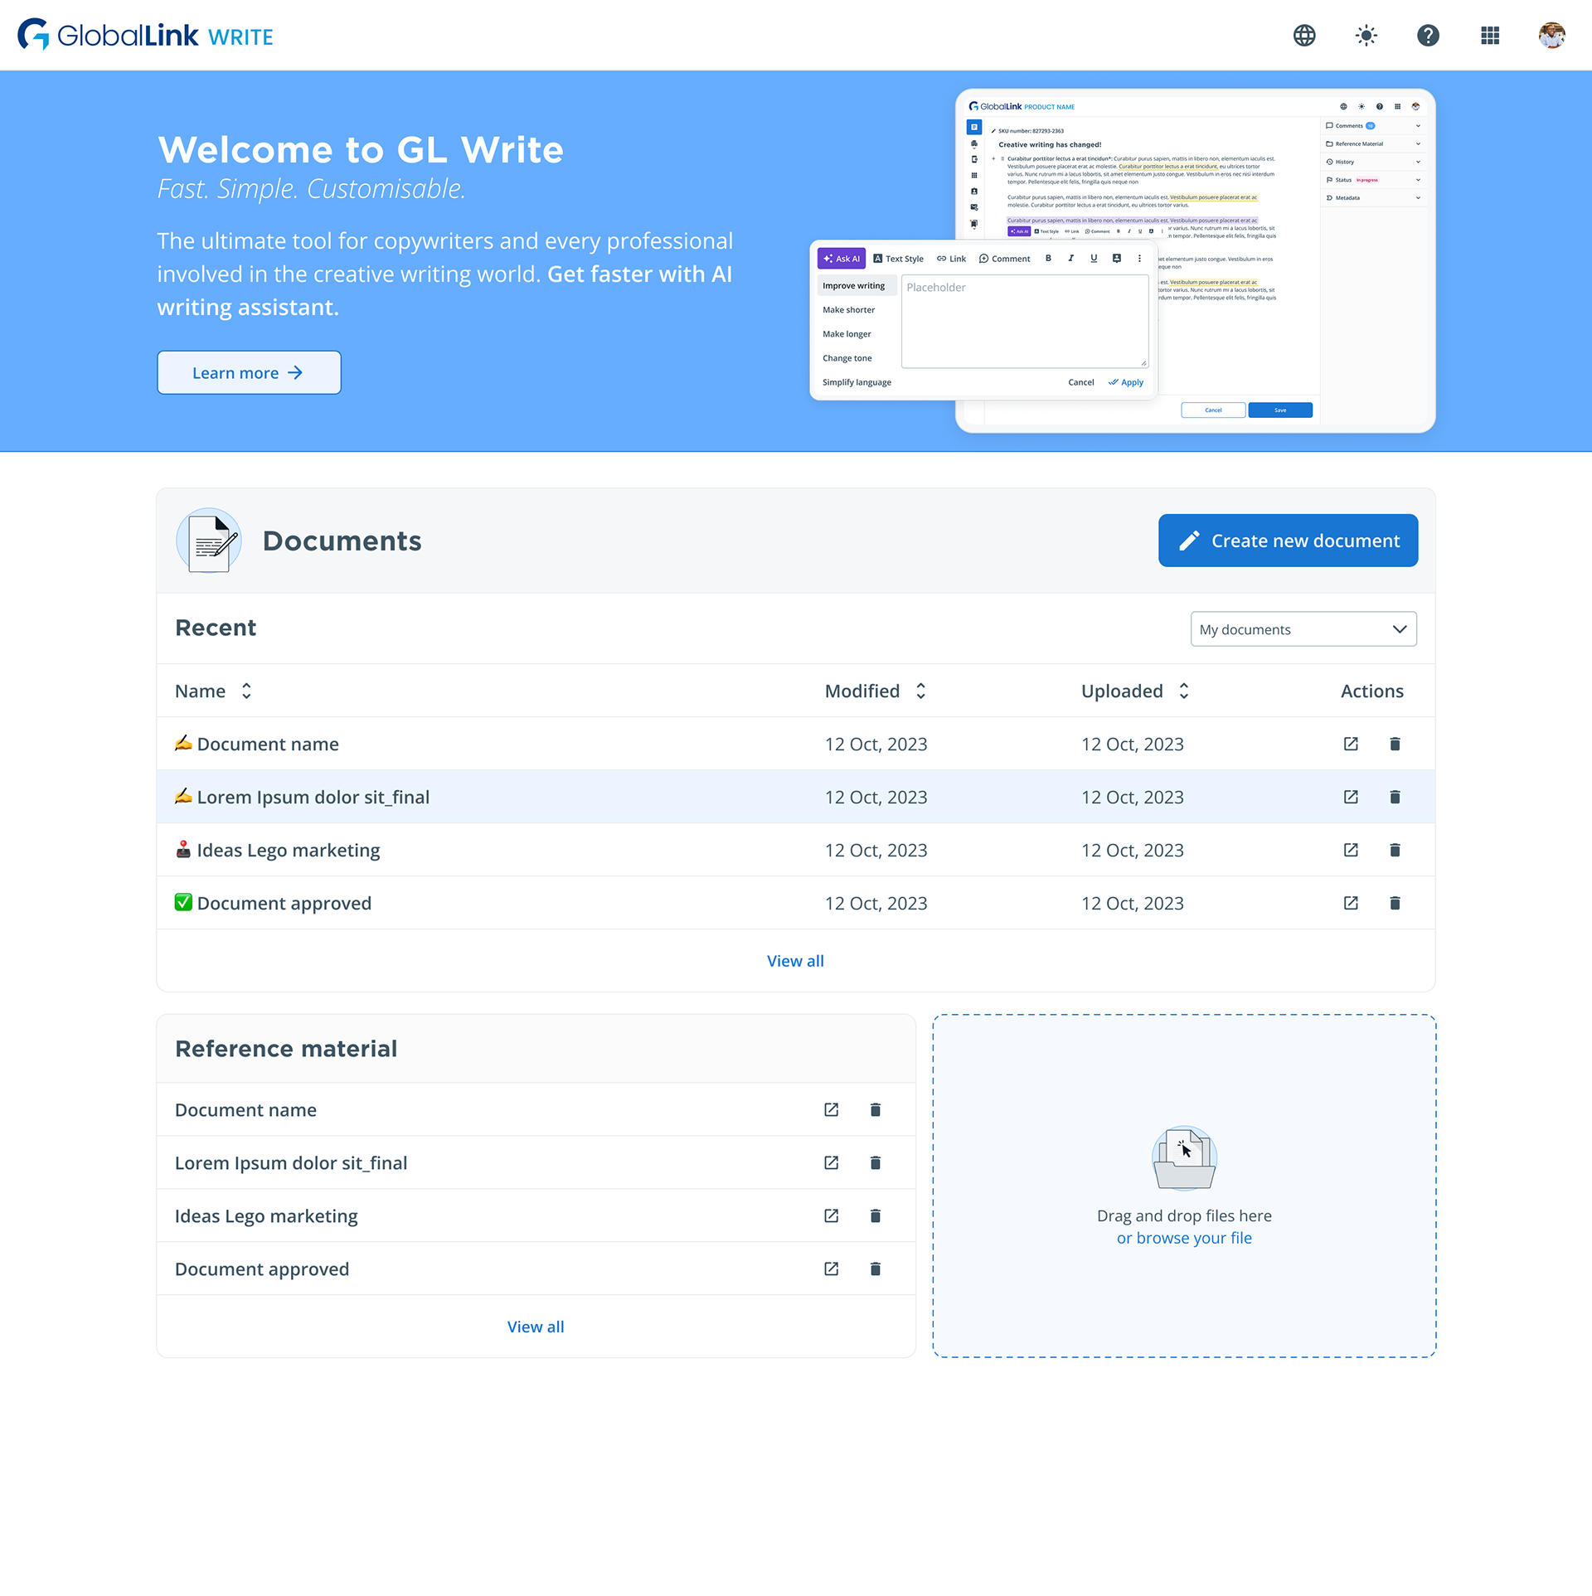Delete 'Document name' recent row
This screenshot has height=1596, width=1592.
coord(1395,744)
